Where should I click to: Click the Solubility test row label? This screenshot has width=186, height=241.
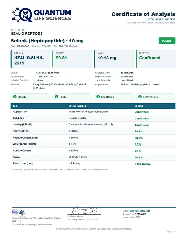point(18,118)
